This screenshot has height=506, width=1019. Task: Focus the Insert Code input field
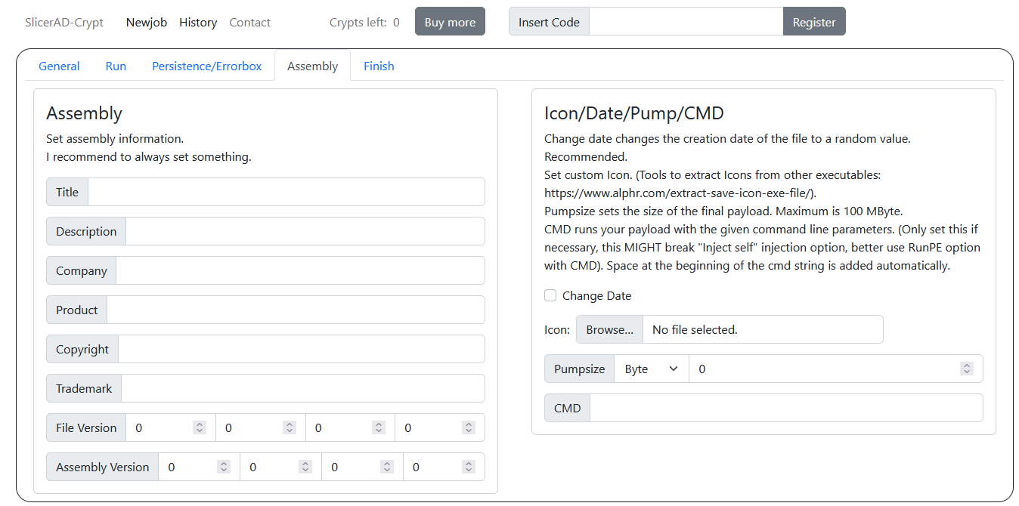click(x=686, y=22)
